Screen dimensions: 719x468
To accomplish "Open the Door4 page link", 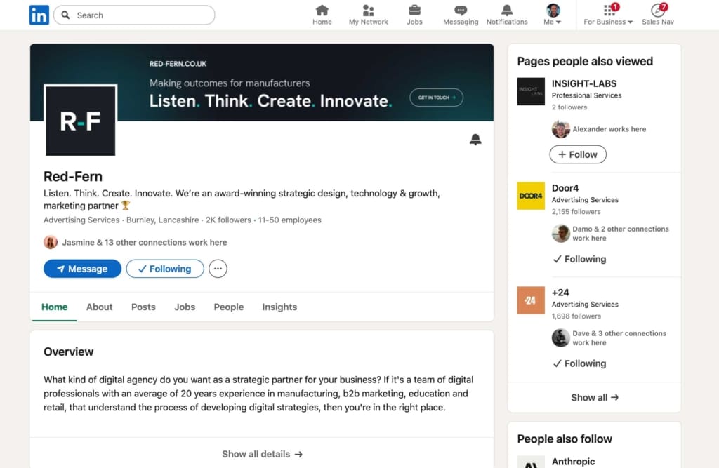I will click(565, 188).
